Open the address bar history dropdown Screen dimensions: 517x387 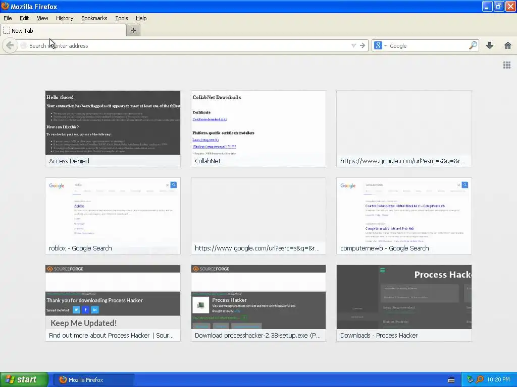[353, 45]
